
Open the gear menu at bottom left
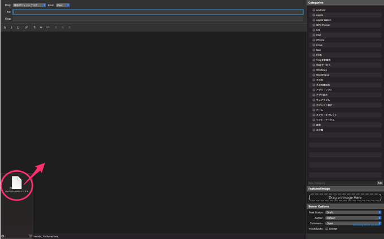3,236
